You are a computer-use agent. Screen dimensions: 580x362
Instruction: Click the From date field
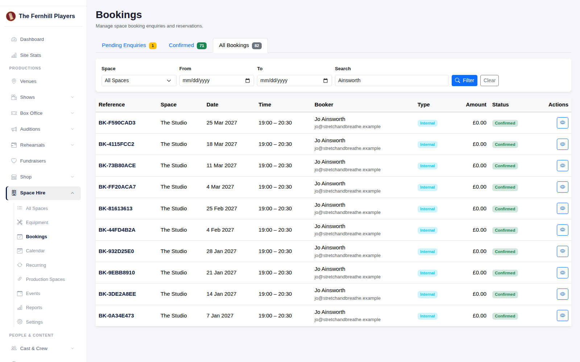216,80
